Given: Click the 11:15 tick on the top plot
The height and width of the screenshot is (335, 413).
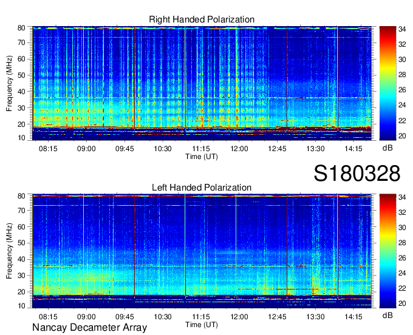Looking at the screenshot, I should click(200, 149).
